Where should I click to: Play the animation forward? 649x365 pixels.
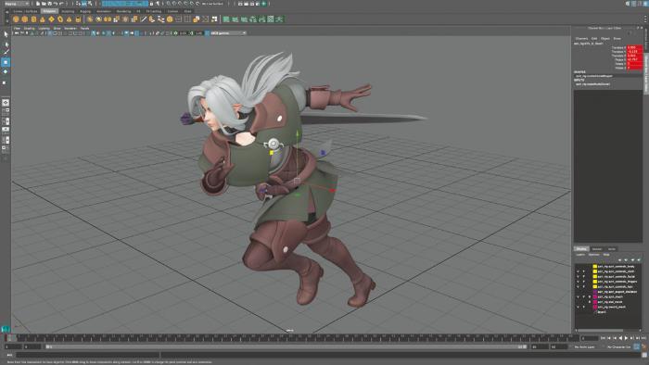click(626, 338)
